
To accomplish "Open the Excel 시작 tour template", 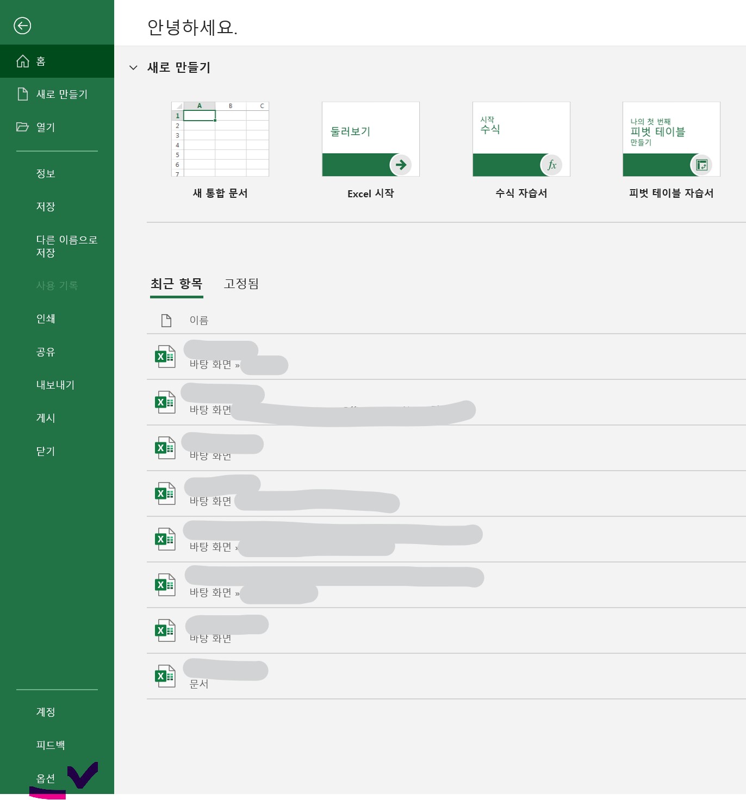I will coord(371,139).
